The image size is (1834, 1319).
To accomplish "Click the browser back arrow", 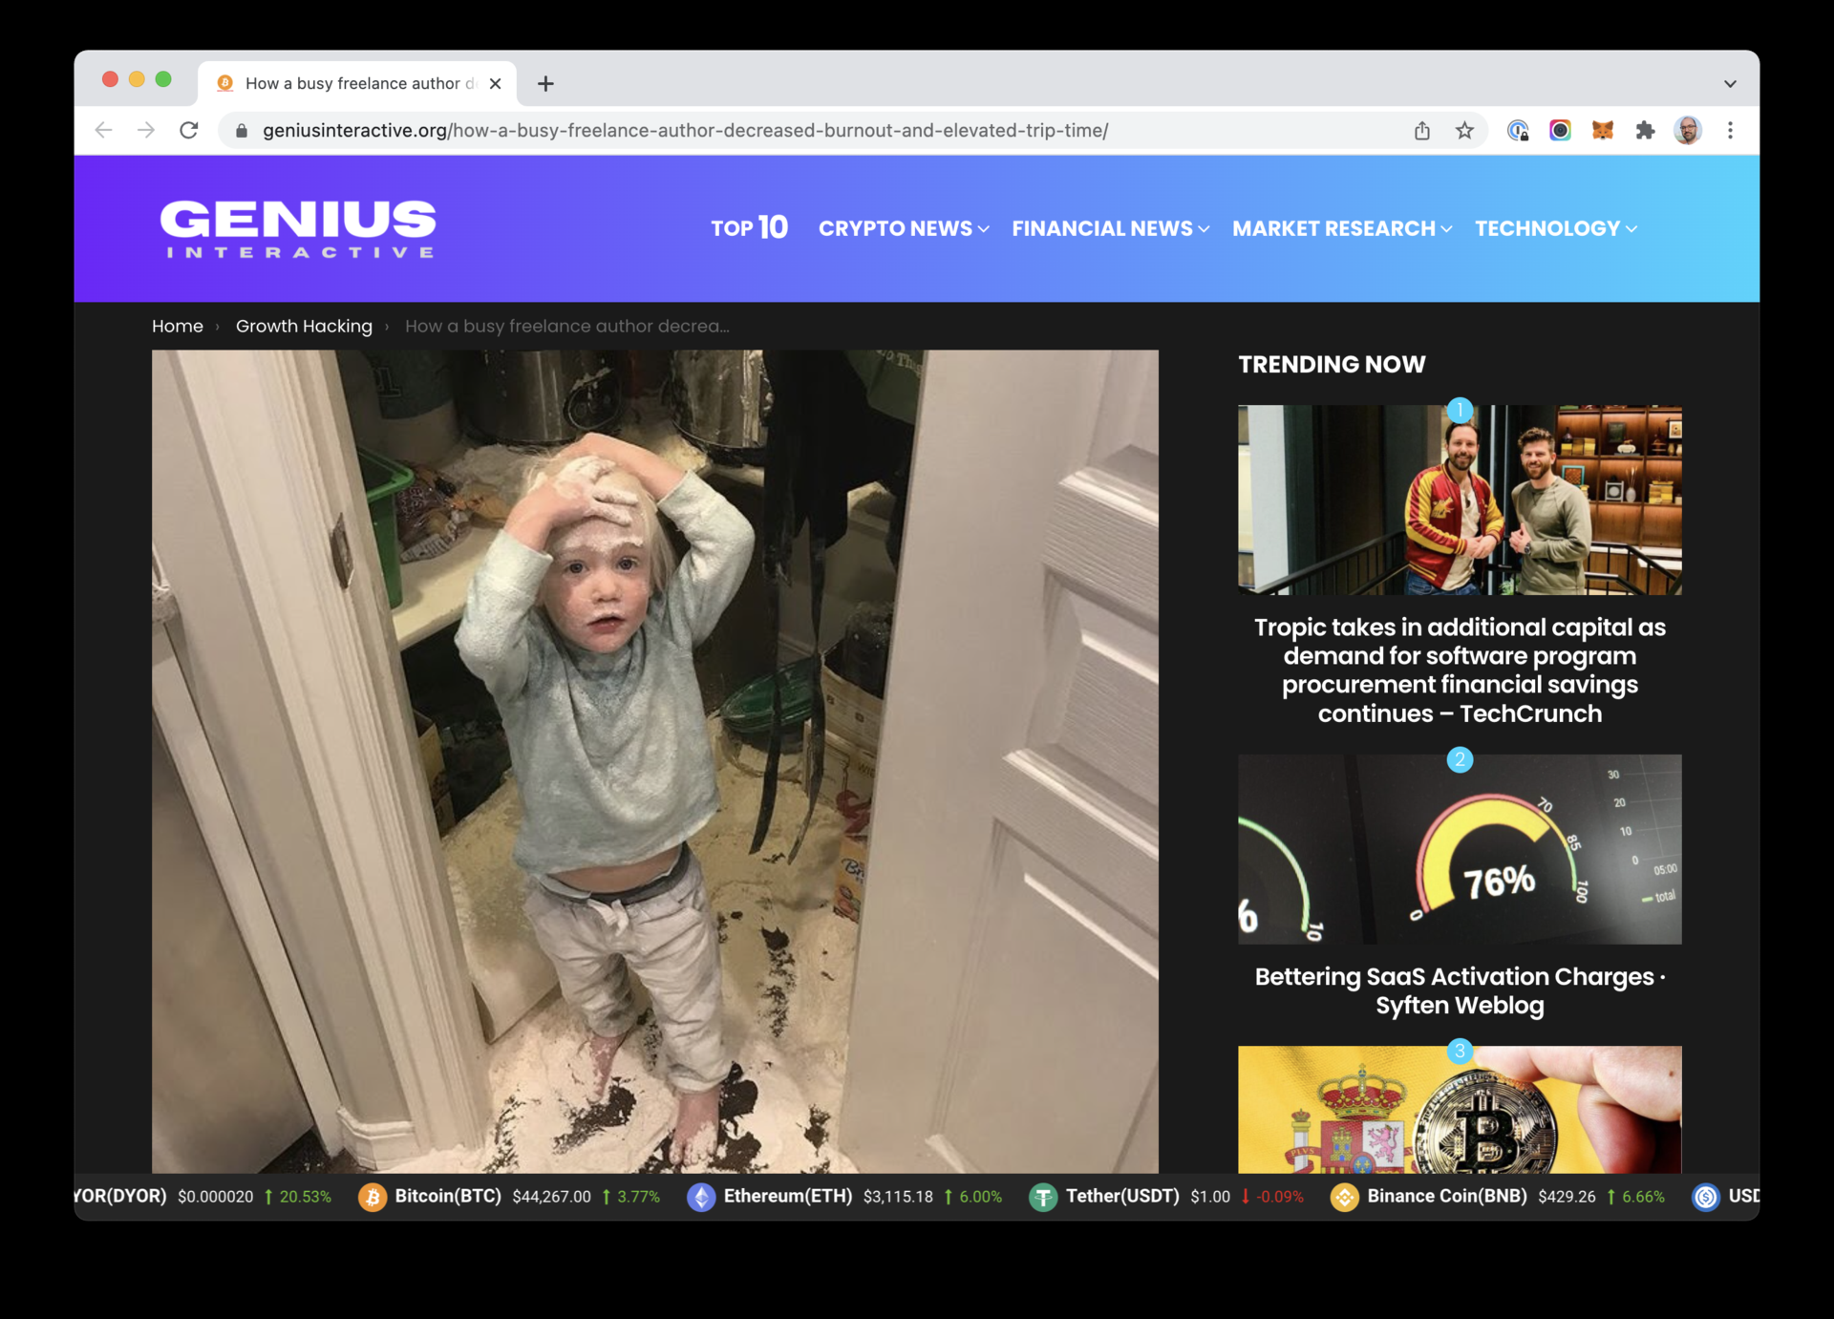I will point(104,131).
